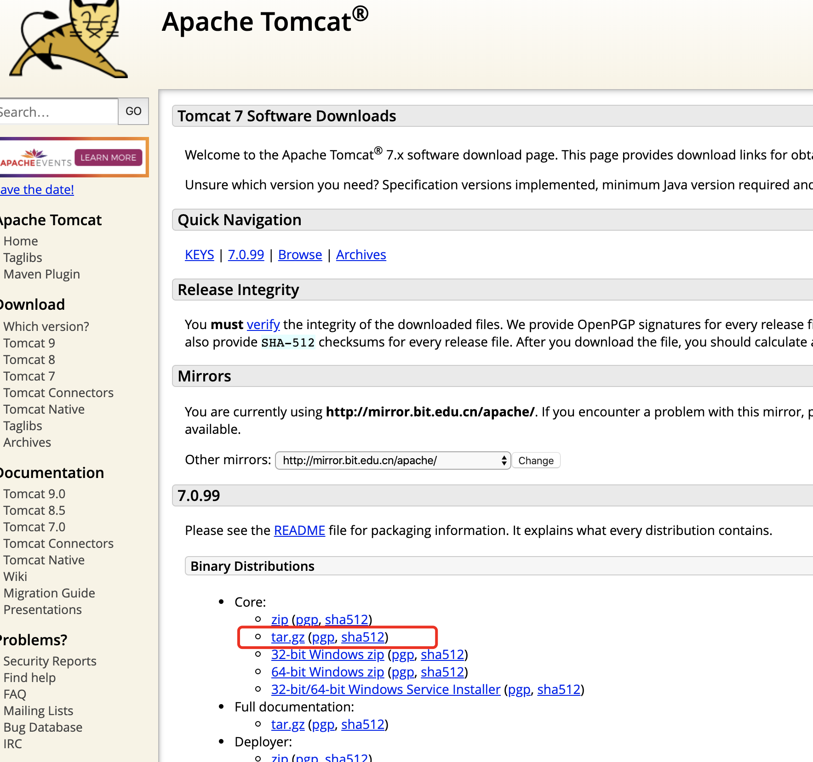Open Archives in the sidebar

pos(27,443)
